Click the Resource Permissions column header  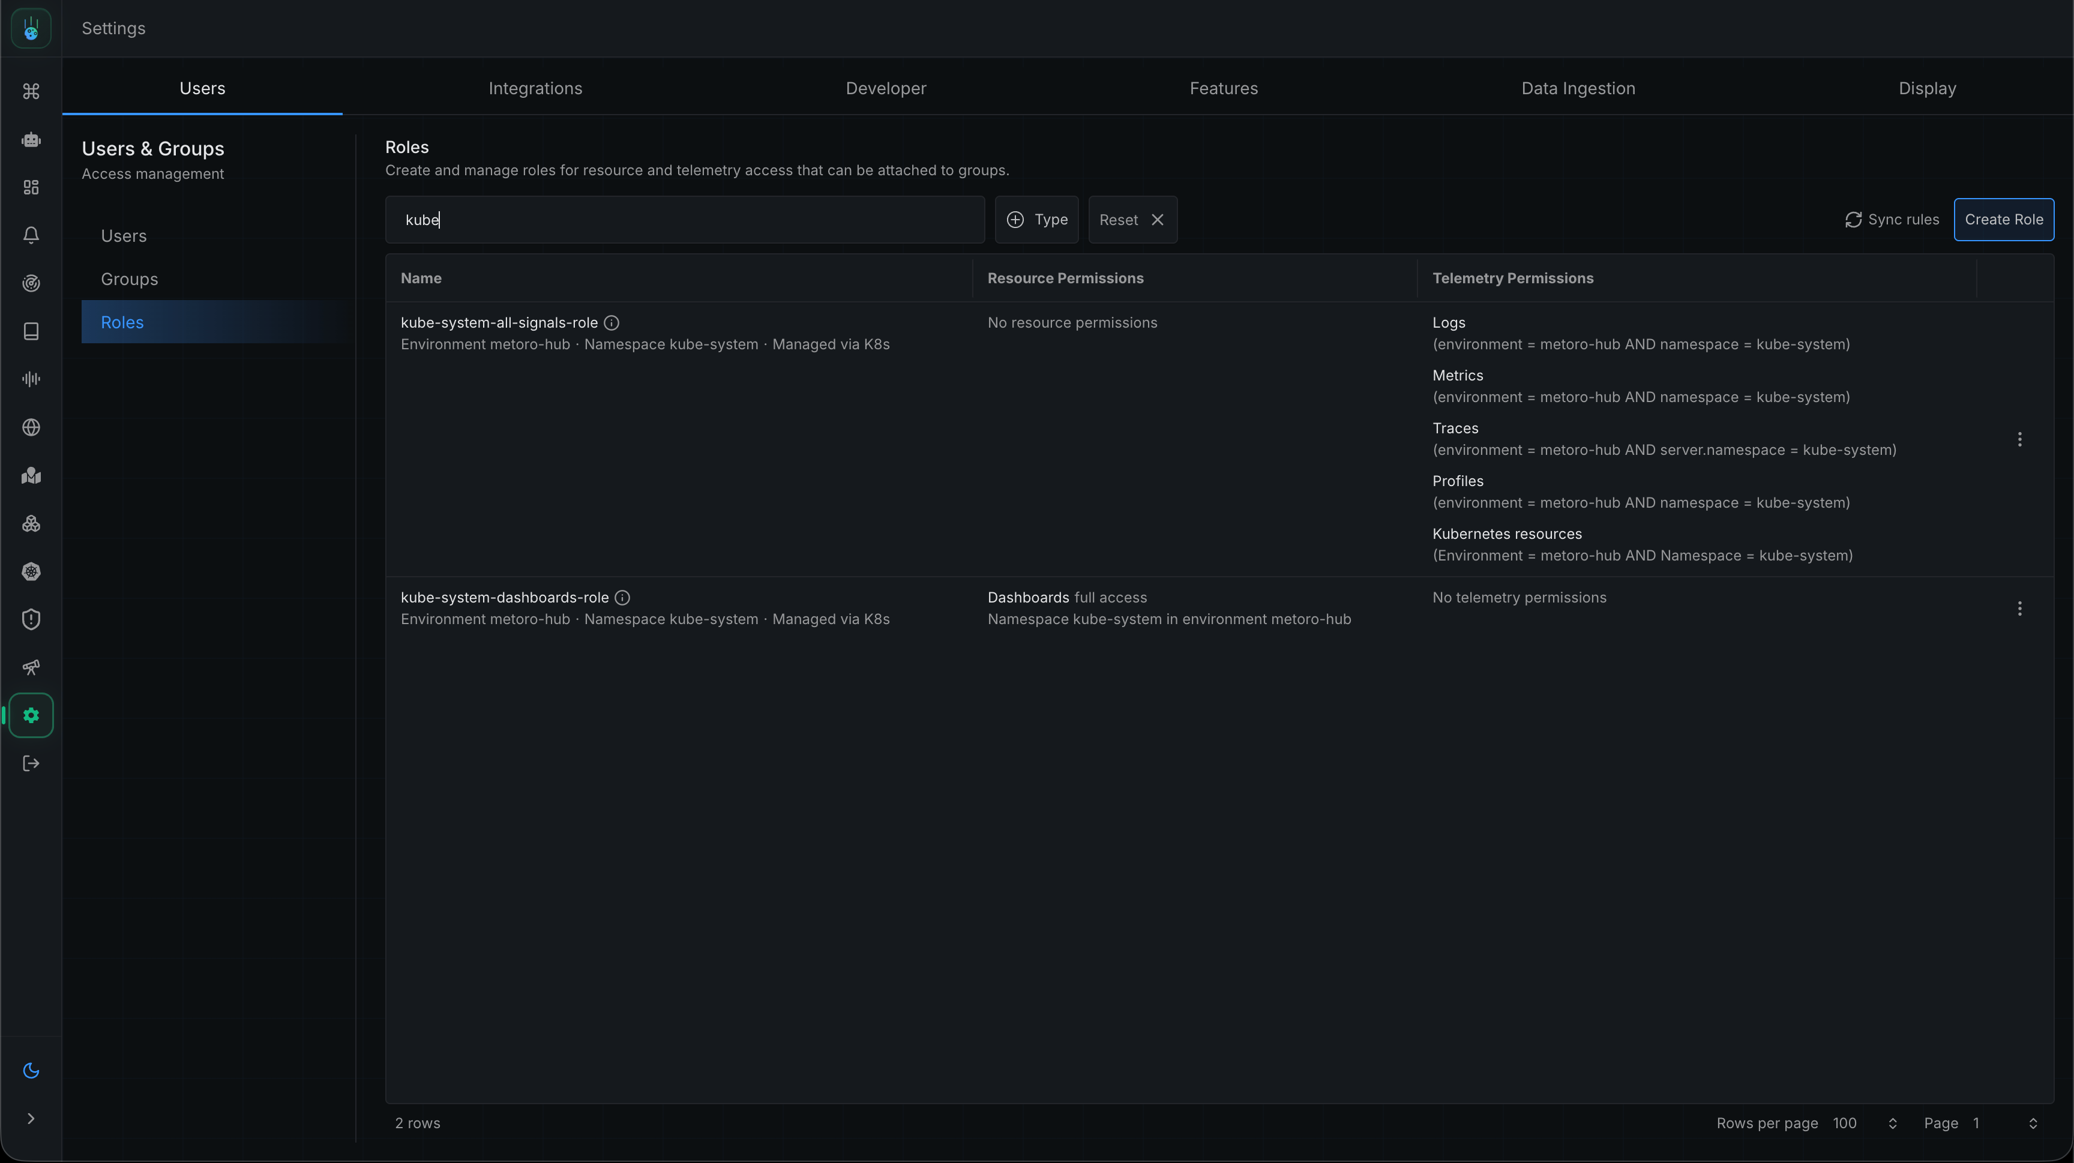click(x=1065, y=278)
